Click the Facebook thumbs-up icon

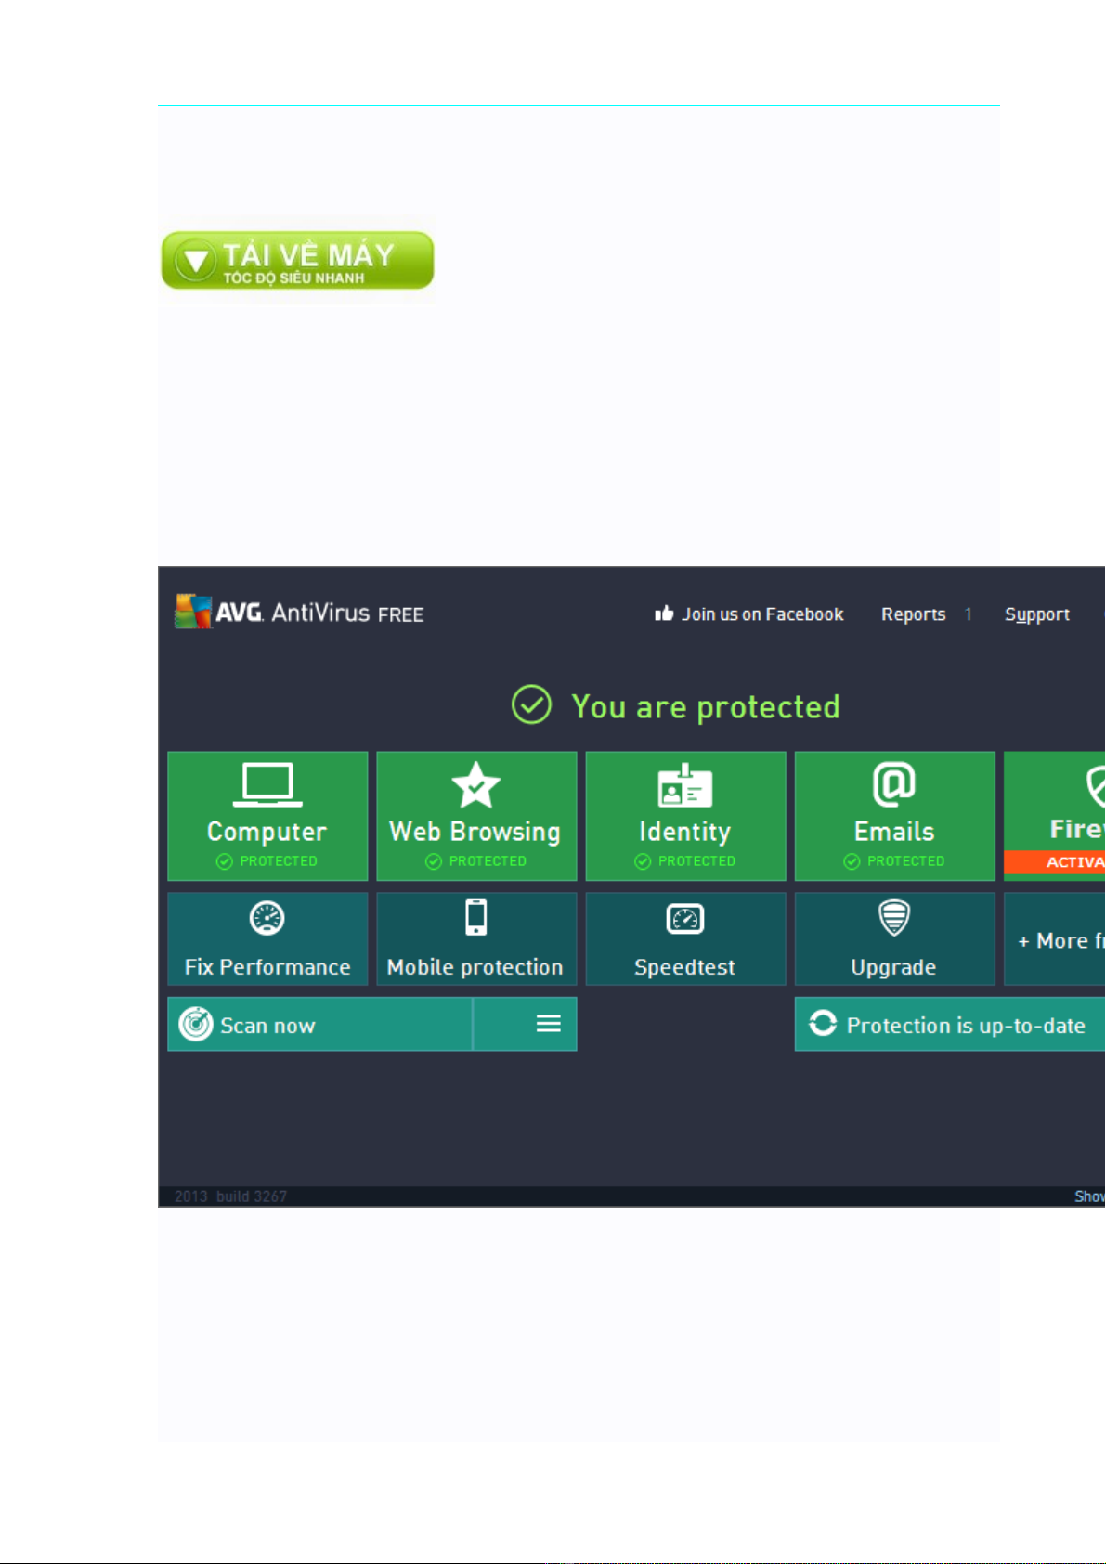tap(664, 614)
